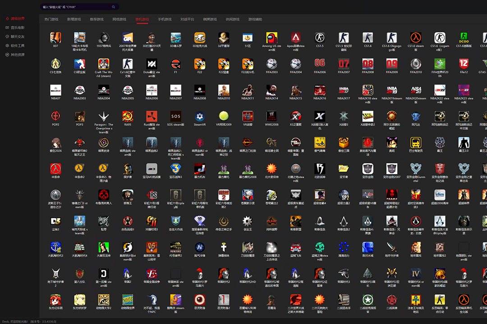The image size is (487, 324).
Task: Click the magnifier search button
Action: [x=114, y=7]
